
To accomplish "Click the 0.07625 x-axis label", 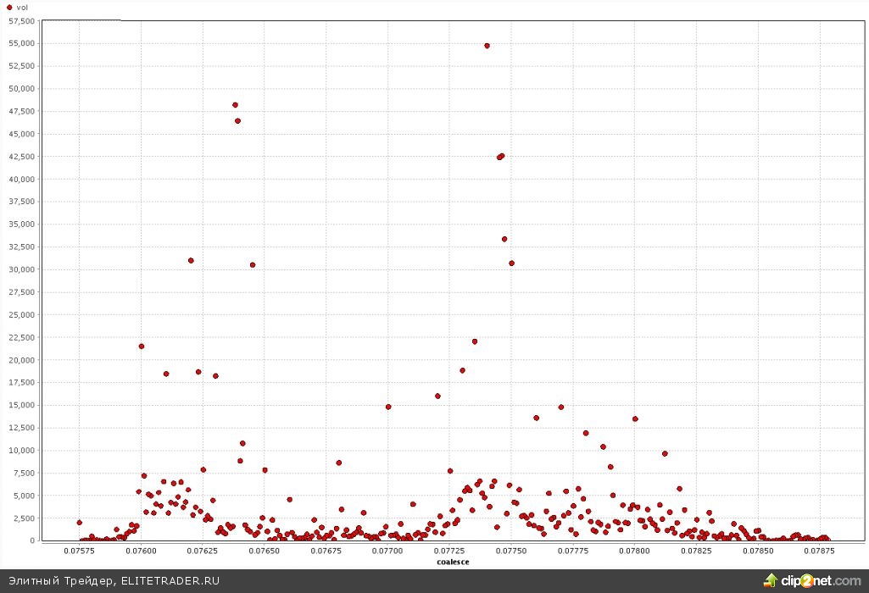I will [x=203, y=551].
